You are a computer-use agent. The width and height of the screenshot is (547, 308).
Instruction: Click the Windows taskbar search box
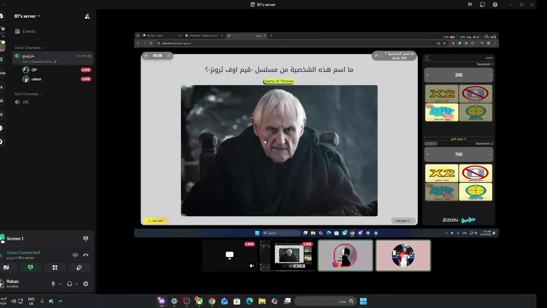coord(325,301)
